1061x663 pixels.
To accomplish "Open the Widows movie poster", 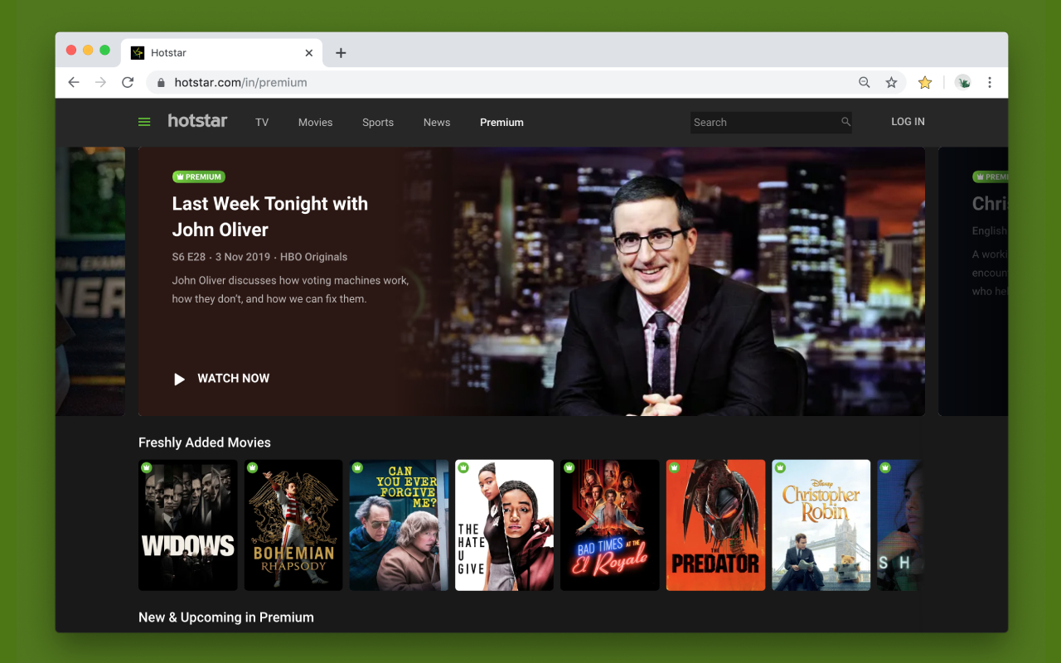I will (x=187, y=525).
